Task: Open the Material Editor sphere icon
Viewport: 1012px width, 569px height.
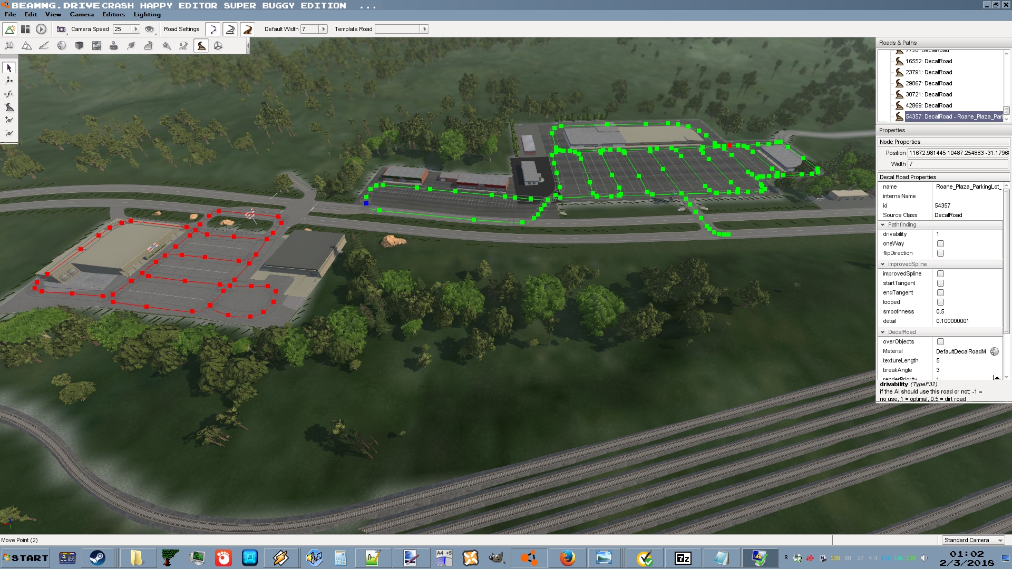Action: point(62,46)
